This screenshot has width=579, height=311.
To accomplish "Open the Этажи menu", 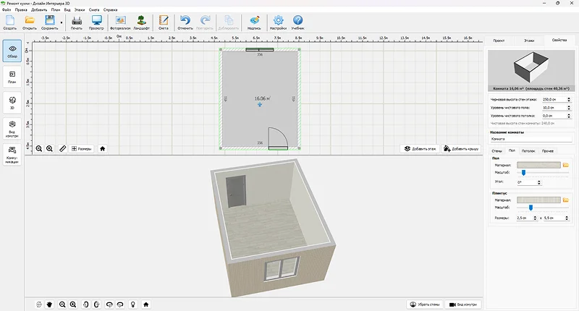I will click(80, 10).
